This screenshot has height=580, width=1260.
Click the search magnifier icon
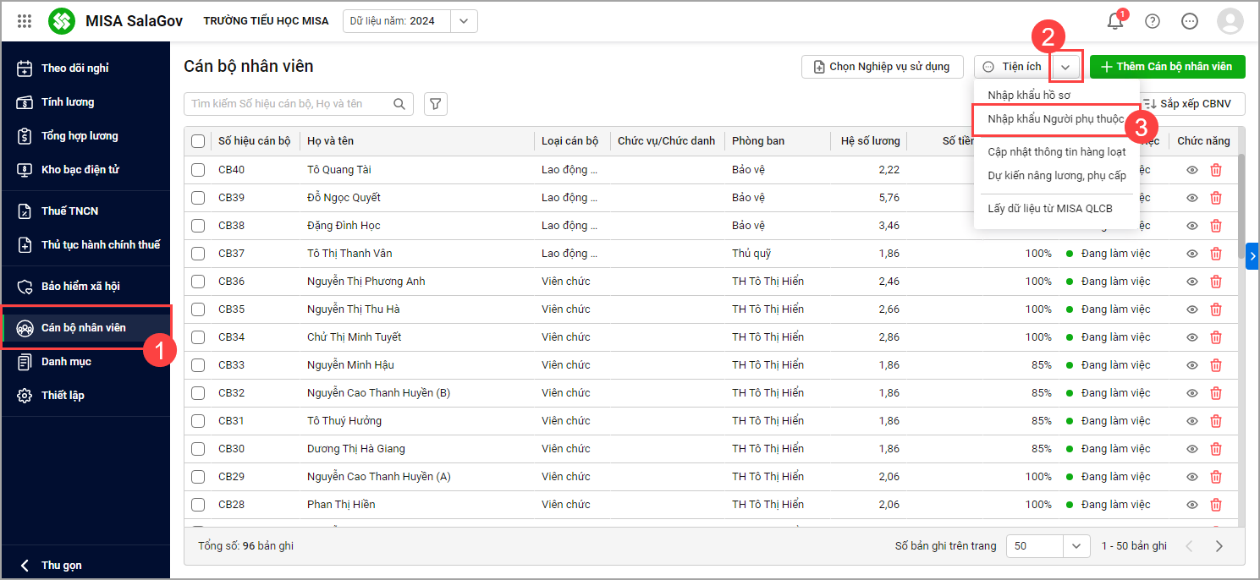click(x=399, y=104)
